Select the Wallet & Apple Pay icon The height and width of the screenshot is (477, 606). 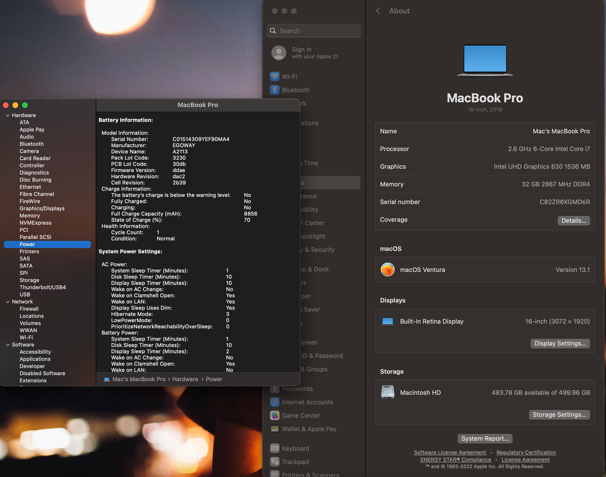pos(275,429)
